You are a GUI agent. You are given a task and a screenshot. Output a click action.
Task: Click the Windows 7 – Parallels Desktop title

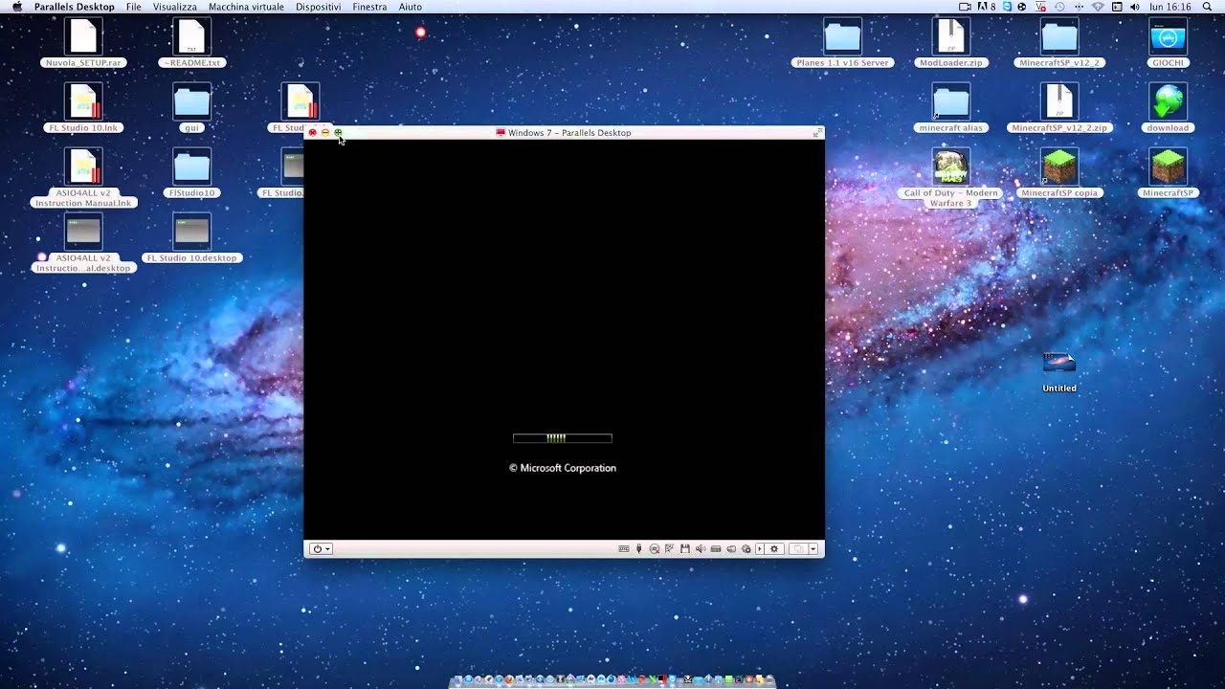(x=569, y=133)
